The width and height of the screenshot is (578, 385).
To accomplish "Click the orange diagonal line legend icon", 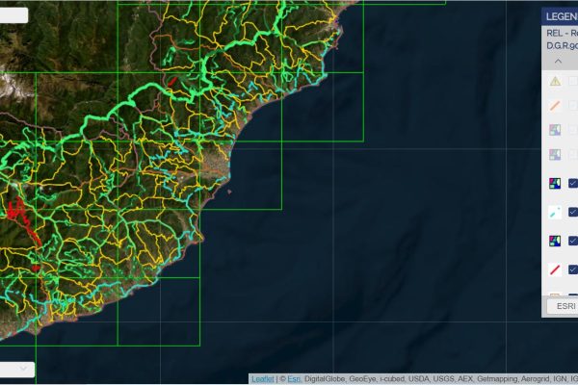I will pyautogui.click(x=555, y=105).
